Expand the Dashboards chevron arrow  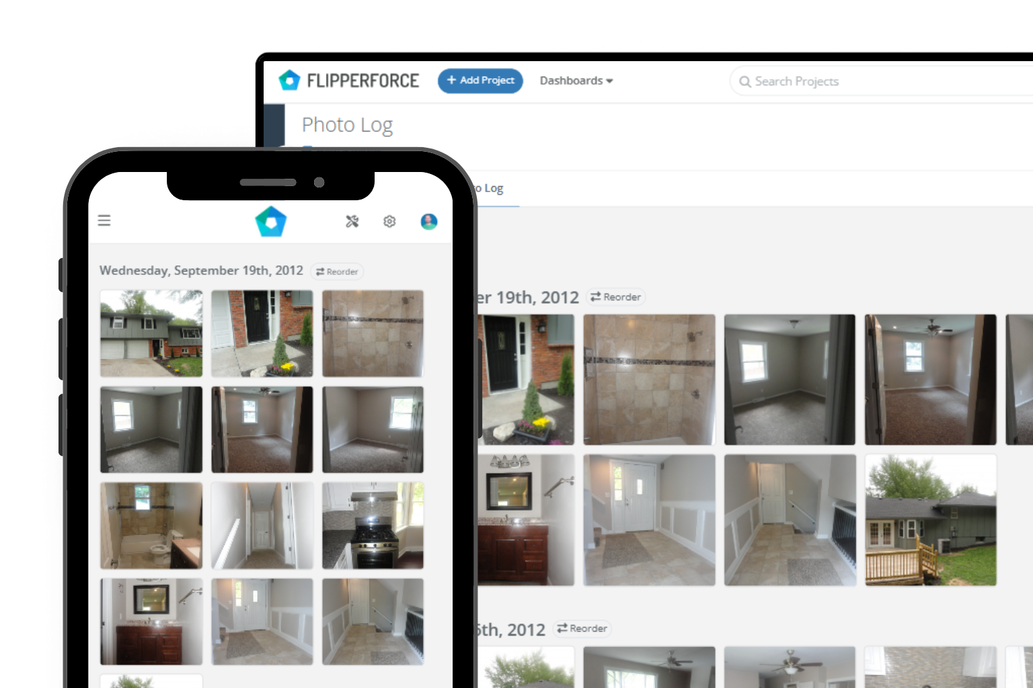[609, 81]
